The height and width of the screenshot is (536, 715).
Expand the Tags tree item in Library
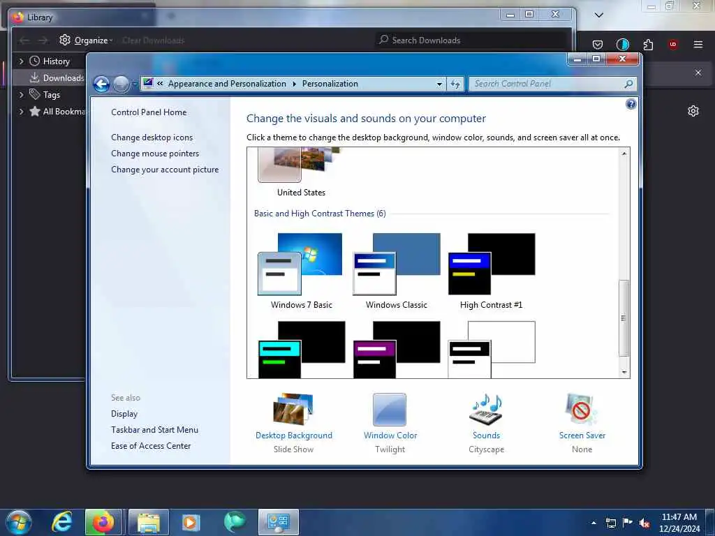[21, 95]
